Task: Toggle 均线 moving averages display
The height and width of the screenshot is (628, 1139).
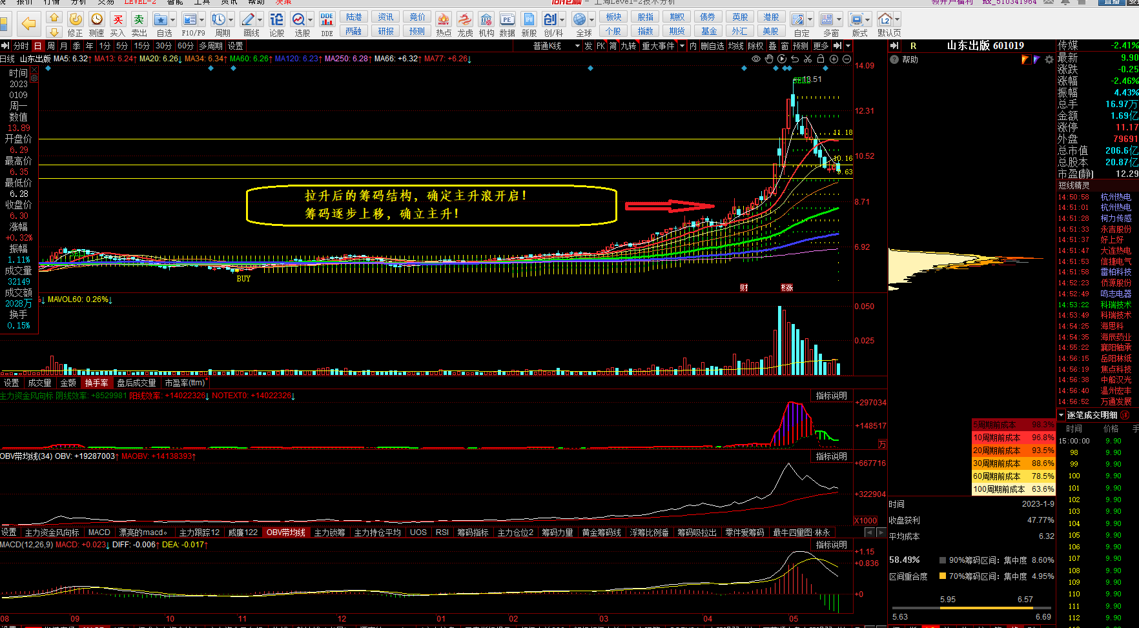Action: 736,46
